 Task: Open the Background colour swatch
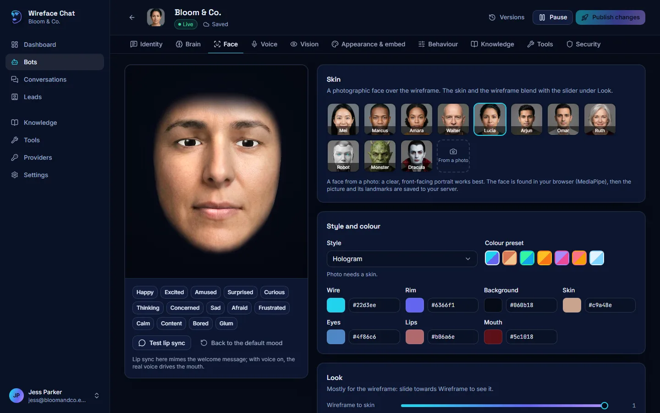(493, 305)
